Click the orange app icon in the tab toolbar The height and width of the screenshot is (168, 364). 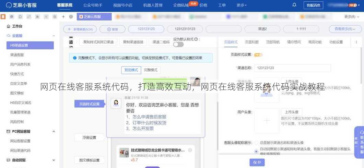pyautogui.click(x=3, y=17)
